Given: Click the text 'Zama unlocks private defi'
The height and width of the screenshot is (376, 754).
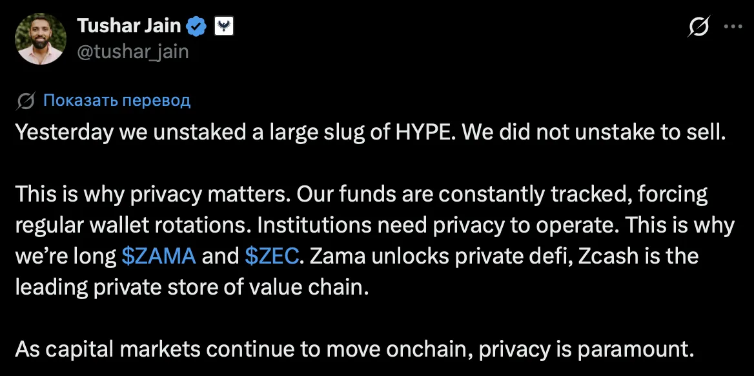Looking at the screenshot, I should click(x=442, y=256).
